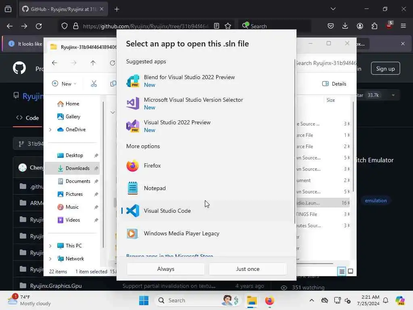Image resolution: width=413 pixels, height=310 pixels.
Task: Click the Copy icon in Explorer toolbar
Action: 113,84
